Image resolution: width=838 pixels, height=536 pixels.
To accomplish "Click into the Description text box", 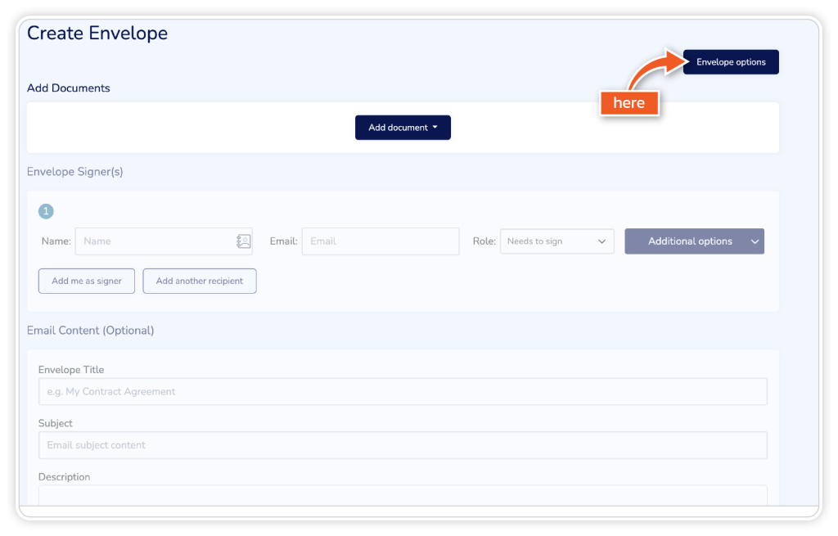I will (402, 494).
